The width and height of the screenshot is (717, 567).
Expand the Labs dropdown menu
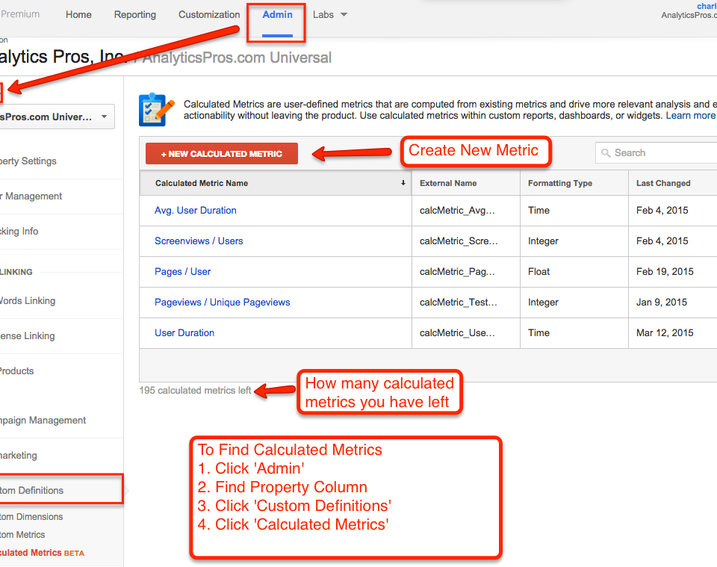point(329,15)
